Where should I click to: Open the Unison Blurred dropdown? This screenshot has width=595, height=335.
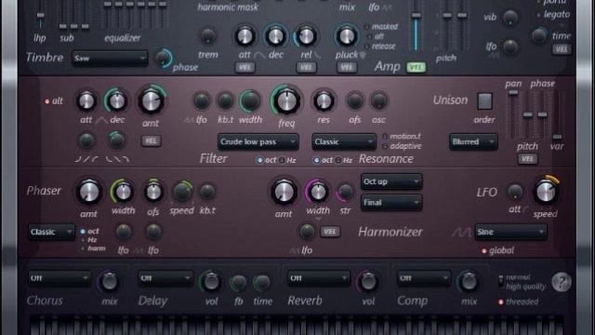473,141
